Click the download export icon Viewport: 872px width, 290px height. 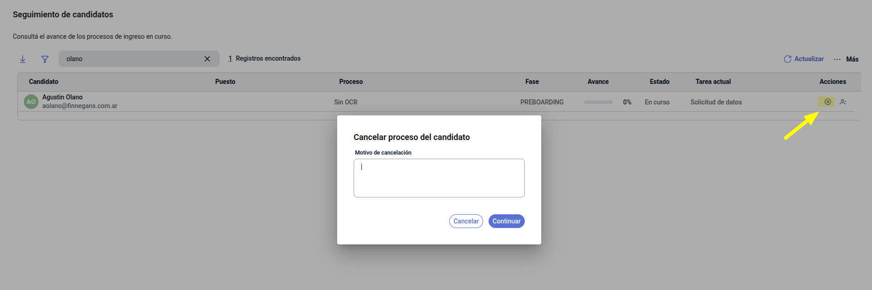(22, 59)
